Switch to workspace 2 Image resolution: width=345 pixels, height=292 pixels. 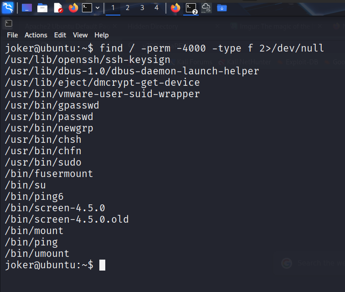[128, 8]
